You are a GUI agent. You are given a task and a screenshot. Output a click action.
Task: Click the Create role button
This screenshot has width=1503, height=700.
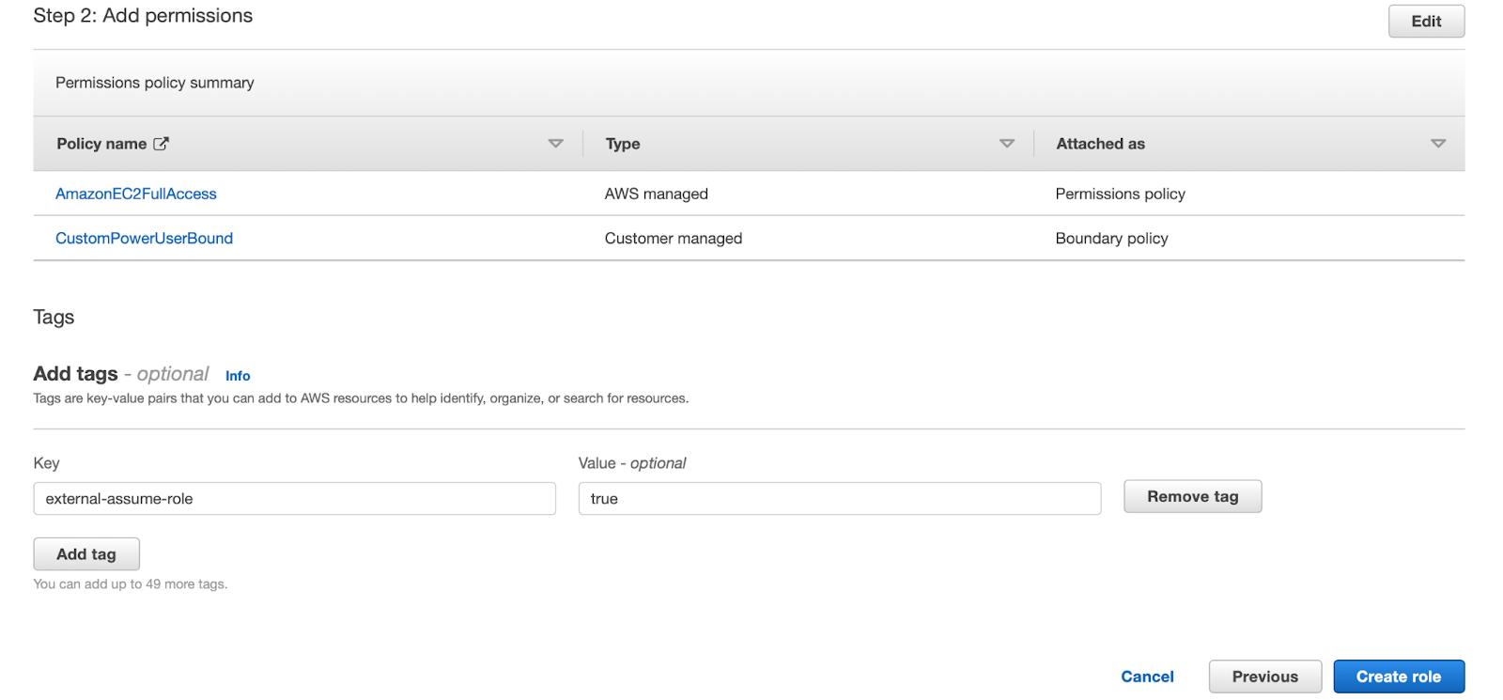pos(1398,677)
